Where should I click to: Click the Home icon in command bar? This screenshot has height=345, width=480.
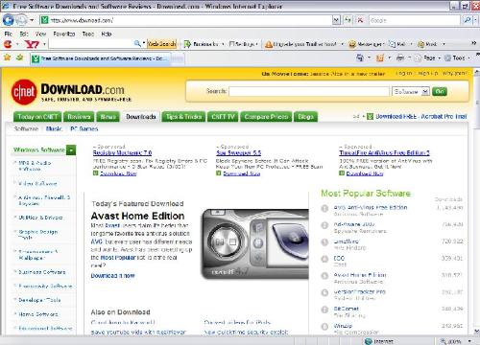360,57
